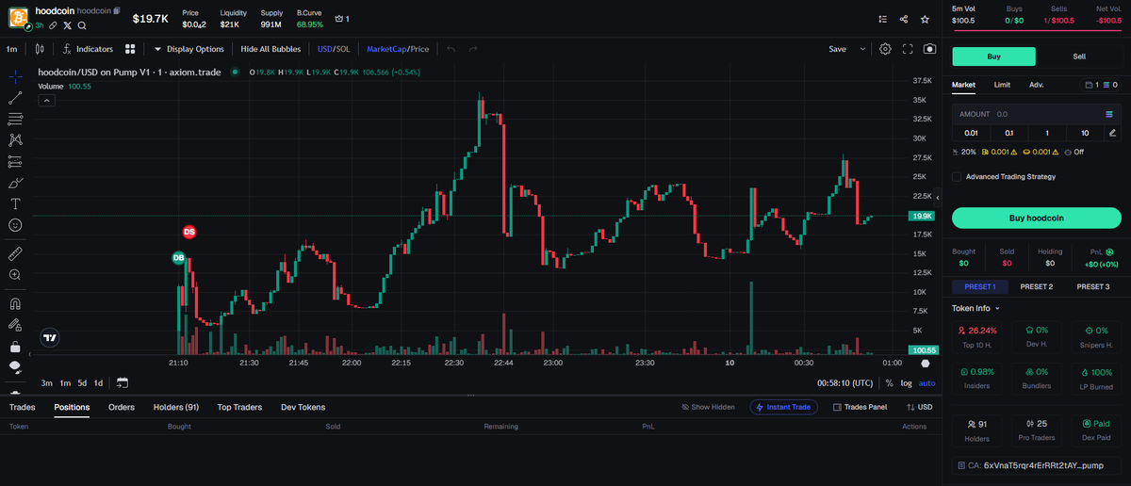The image size is (1131, 486).
Task: Click the Buy hoodcoin button
Action: coord(1036,218)
